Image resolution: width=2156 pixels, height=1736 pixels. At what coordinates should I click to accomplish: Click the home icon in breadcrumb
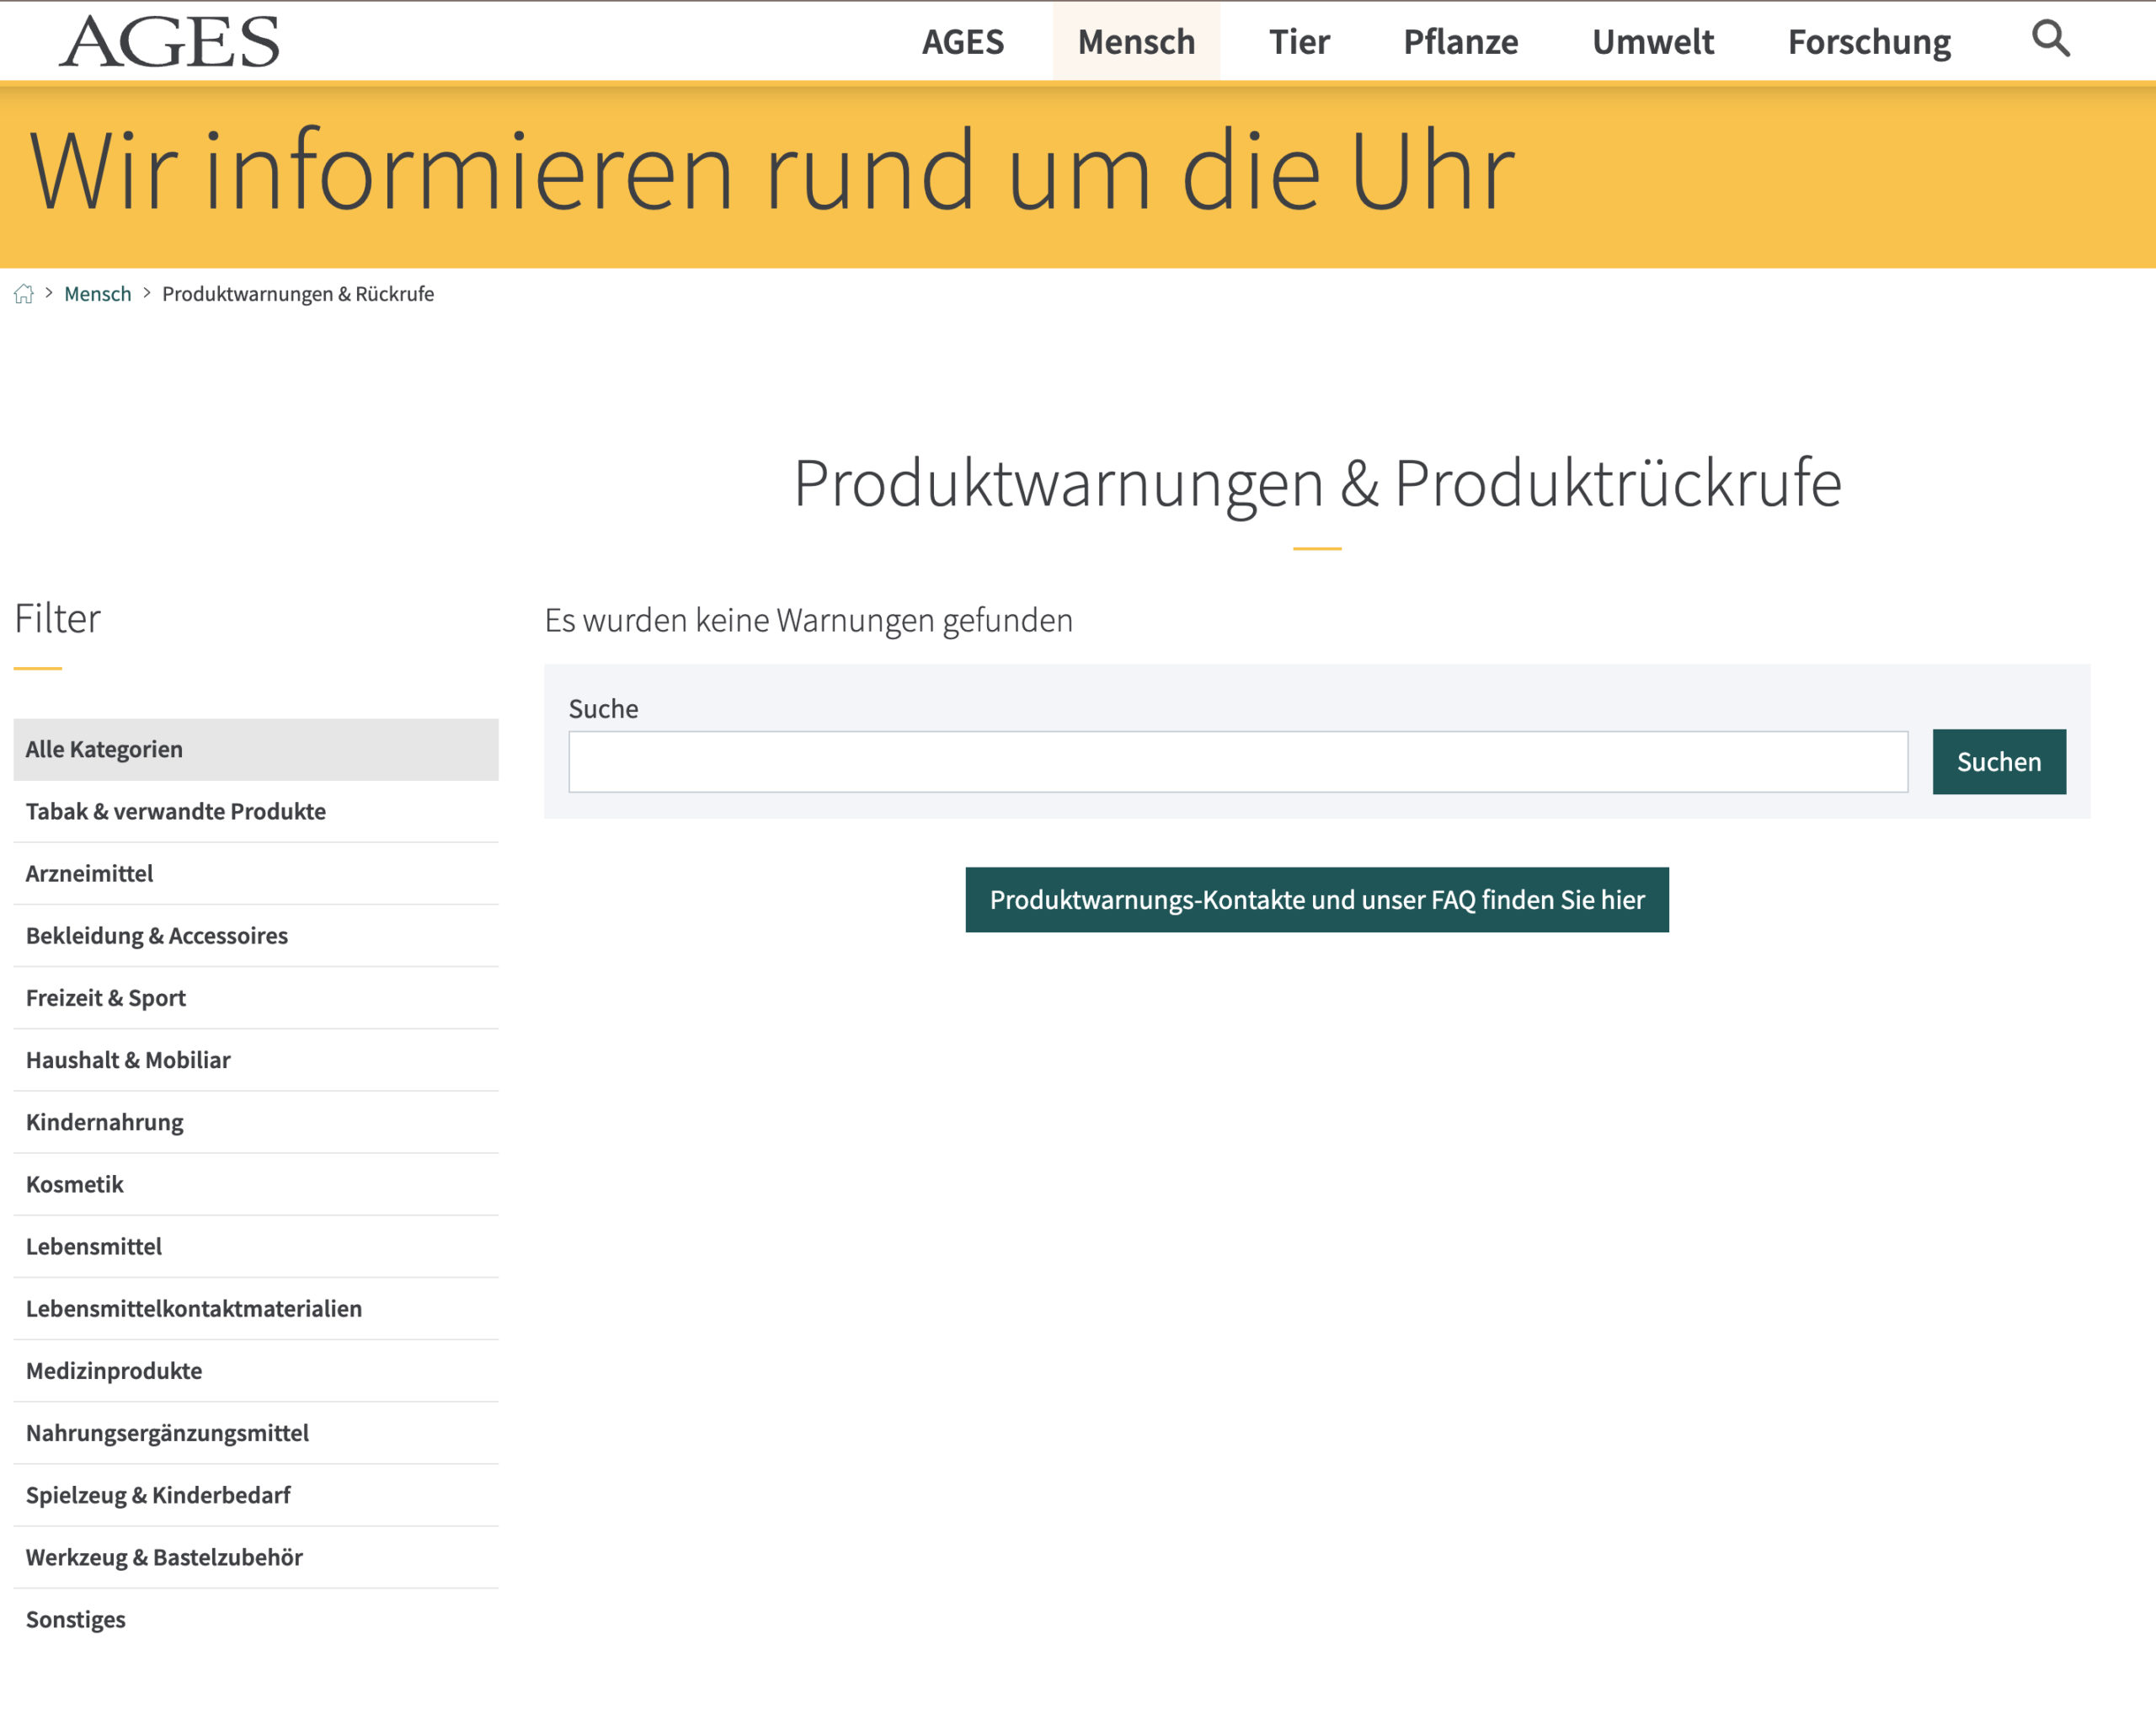pyautogui.click(x=24, y=294)
